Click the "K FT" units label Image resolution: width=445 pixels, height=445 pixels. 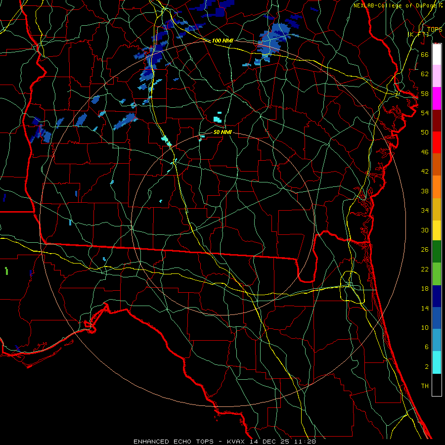point(418,34)
